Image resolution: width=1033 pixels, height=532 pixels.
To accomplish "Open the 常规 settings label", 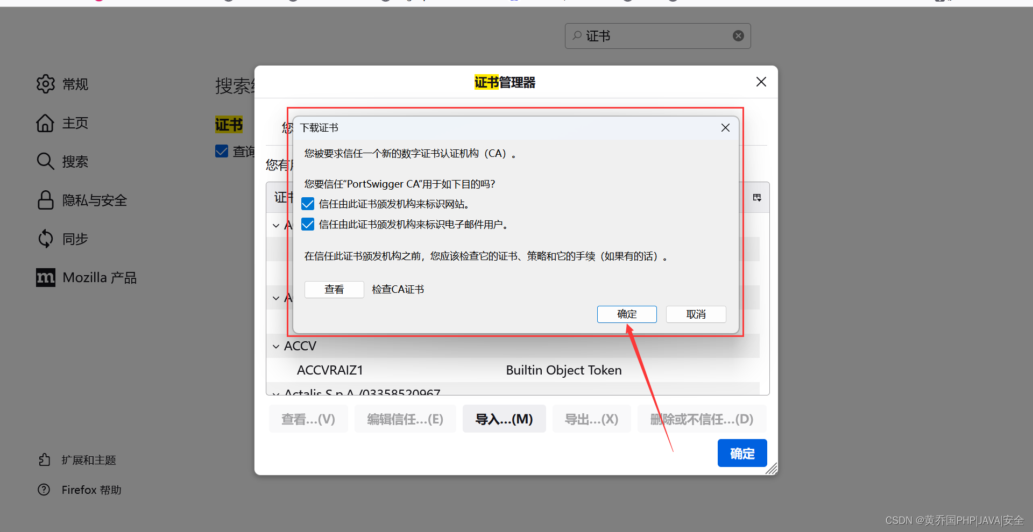I will [75, 84].
